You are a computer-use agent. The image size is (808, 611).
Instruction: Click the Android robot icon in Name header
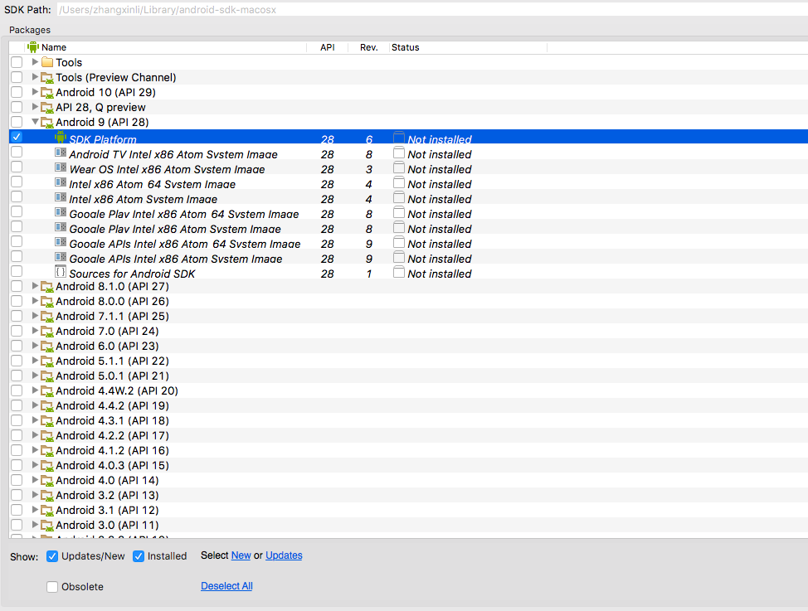[33, 47]
